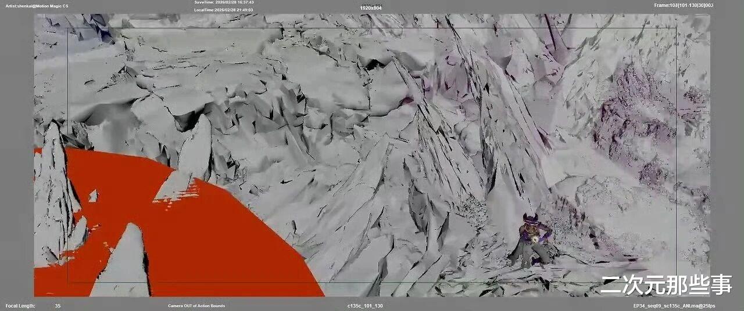Click the focal length value "35"
The image size is (744, 311).
click(x=58, y=306)
